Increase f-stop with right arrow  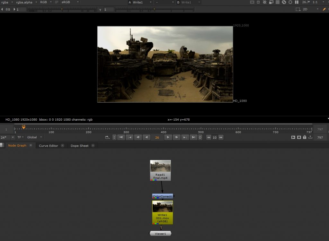14,9
